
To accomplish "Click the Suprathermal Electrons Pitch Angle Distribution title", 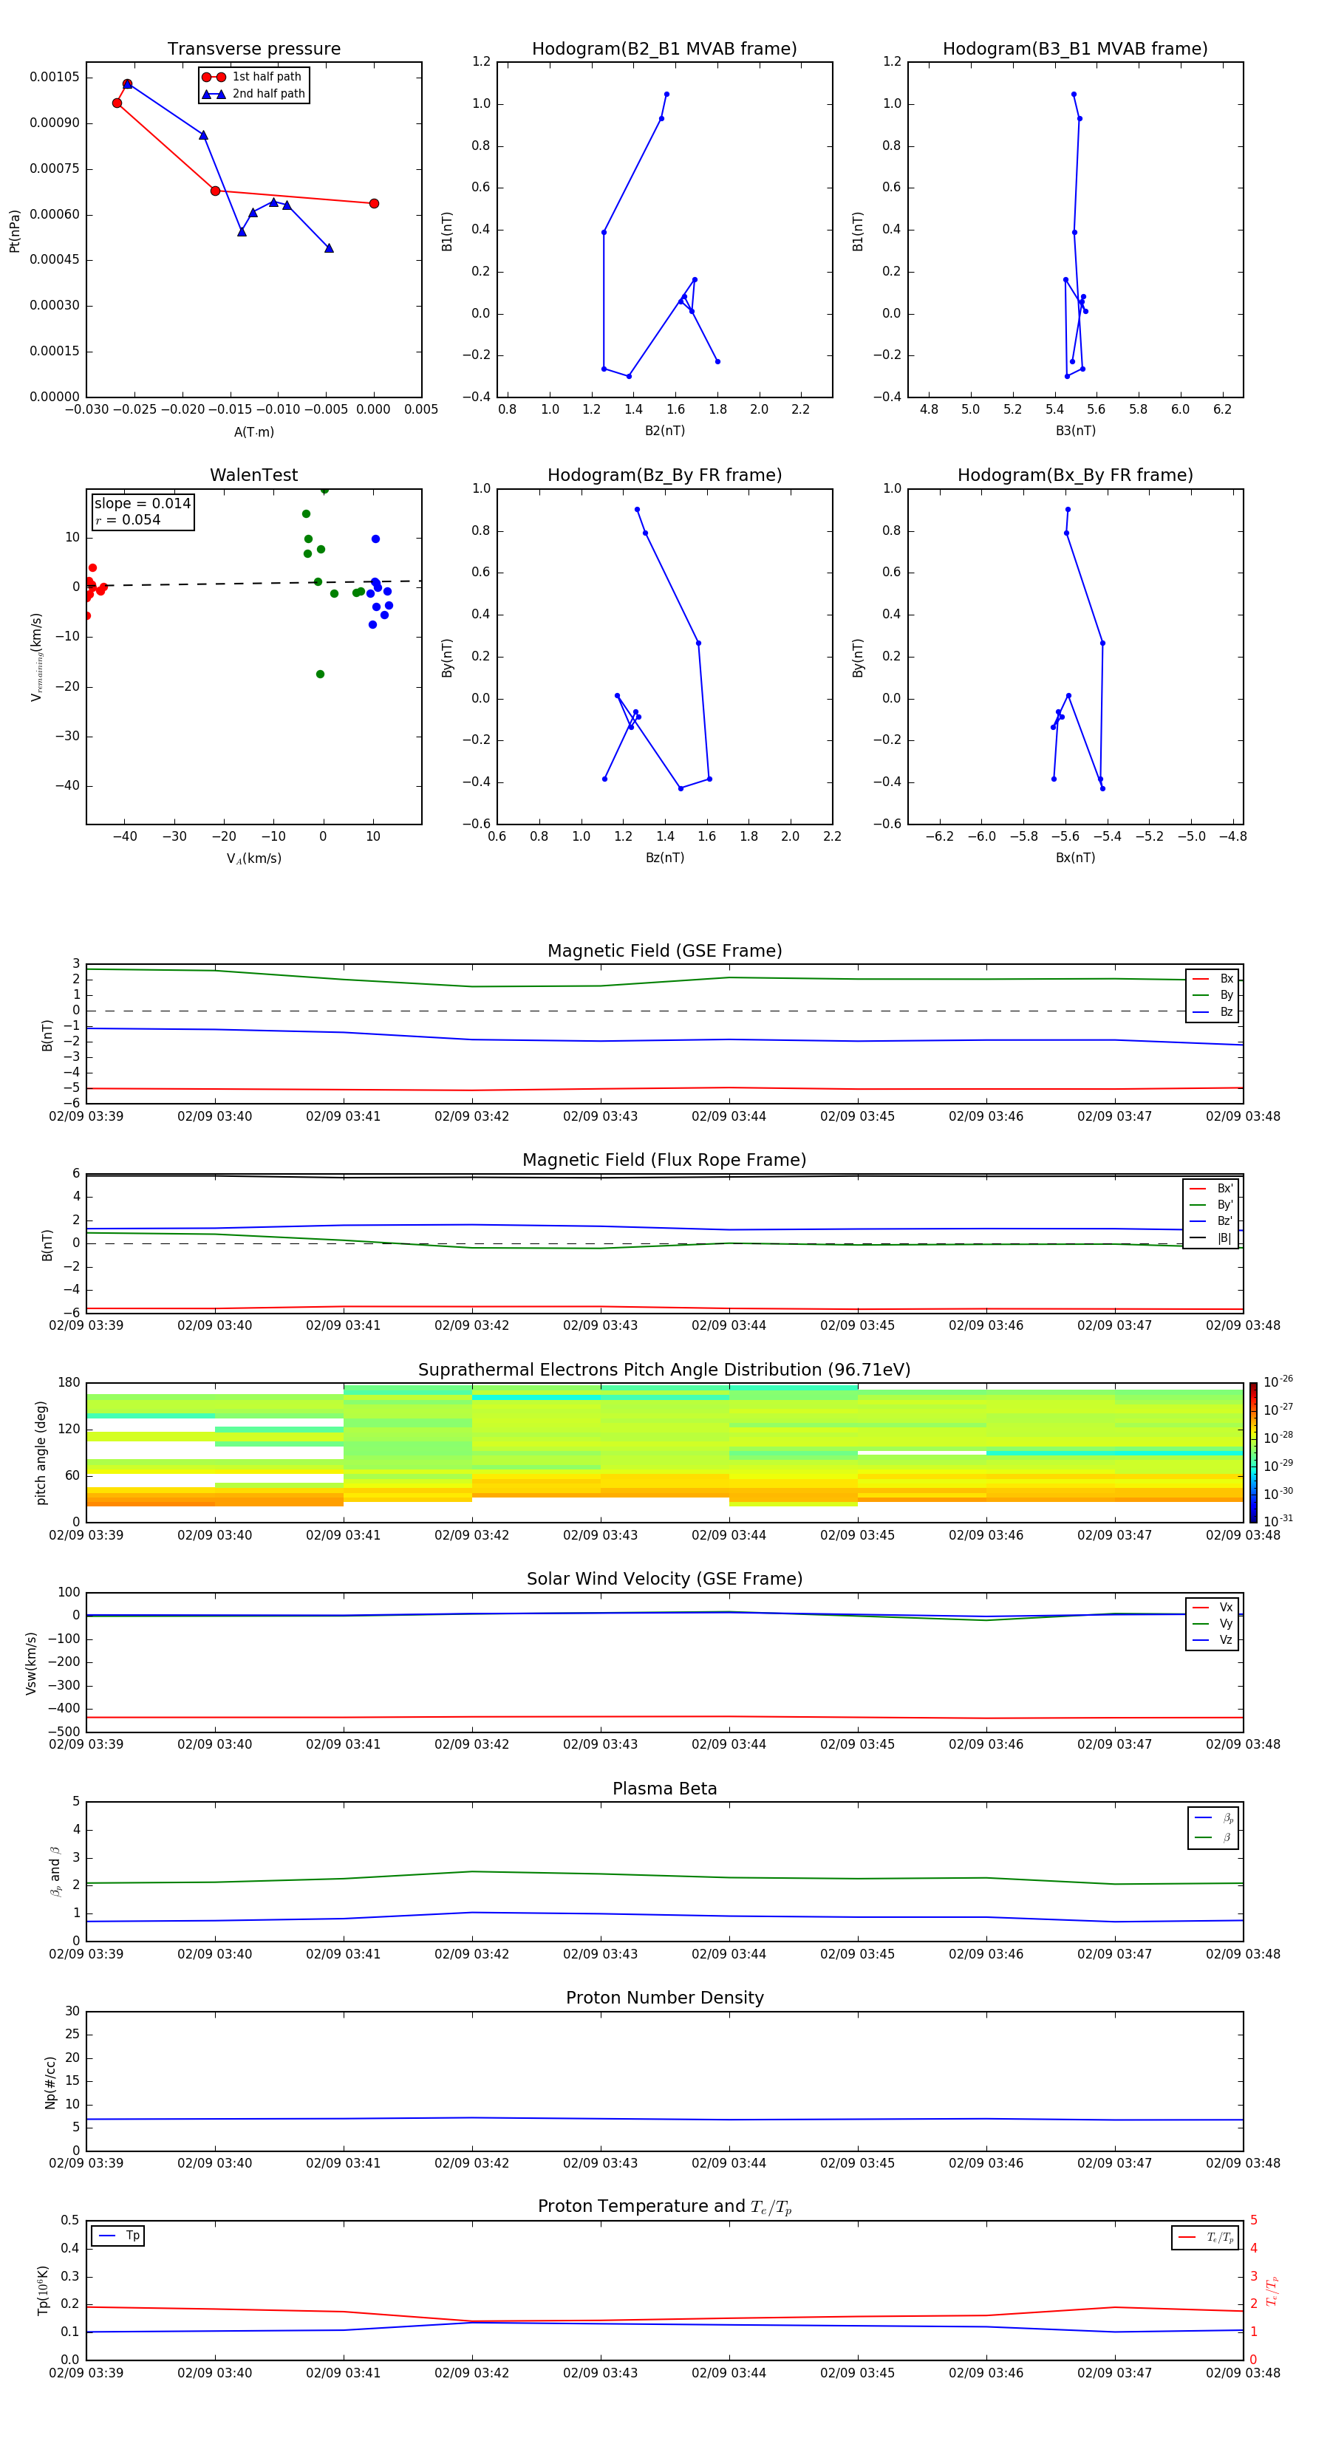I will [x=664, y=1370].
